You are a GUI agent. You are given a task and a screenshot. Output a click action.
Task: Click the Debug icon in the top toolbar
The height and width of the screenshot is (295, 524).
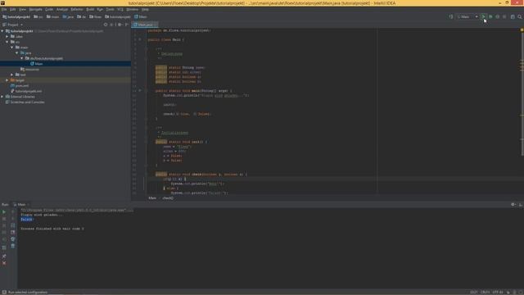[x=490, y=16]
